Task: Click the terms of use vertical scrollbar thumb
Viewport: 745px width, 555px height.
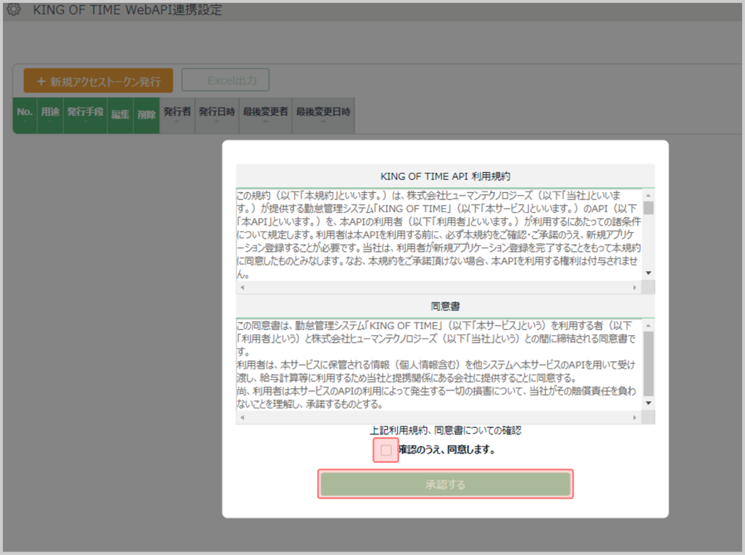Action: (x=649, y=208)
